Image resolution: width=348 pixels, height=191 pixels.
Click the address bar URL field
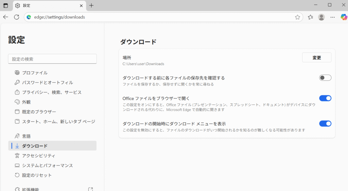(163, 17)
